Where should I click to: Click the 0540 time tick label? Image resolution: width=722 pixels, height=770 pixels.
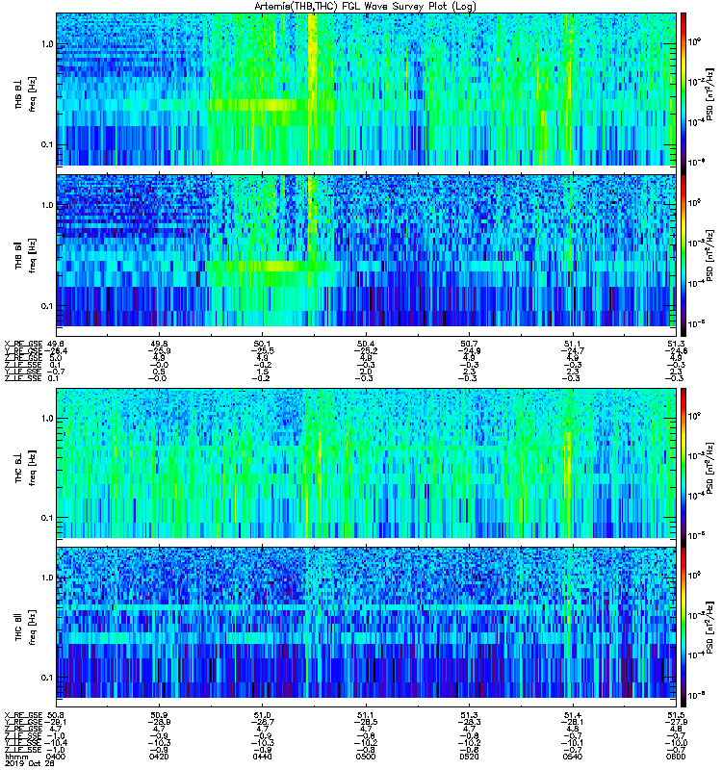572,757
